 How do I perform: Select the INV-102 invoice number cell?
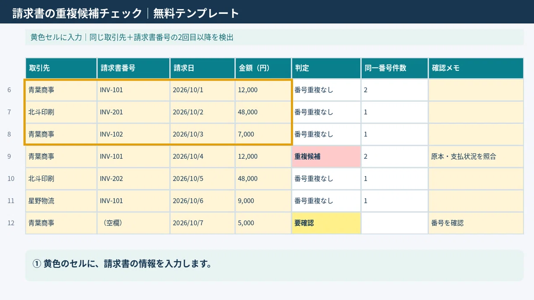(133, 134)
